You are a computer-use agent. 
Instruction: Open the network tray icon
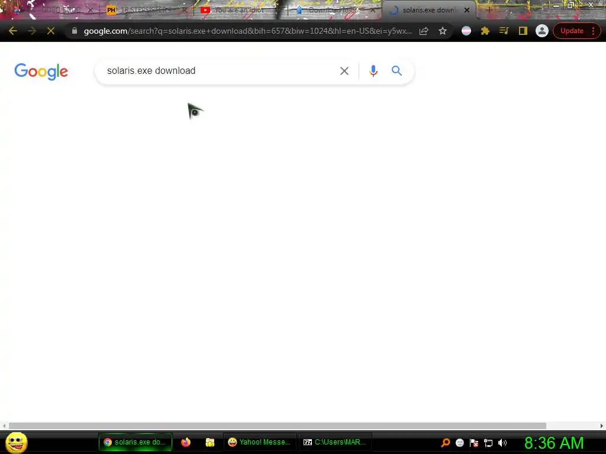point(488,443)
